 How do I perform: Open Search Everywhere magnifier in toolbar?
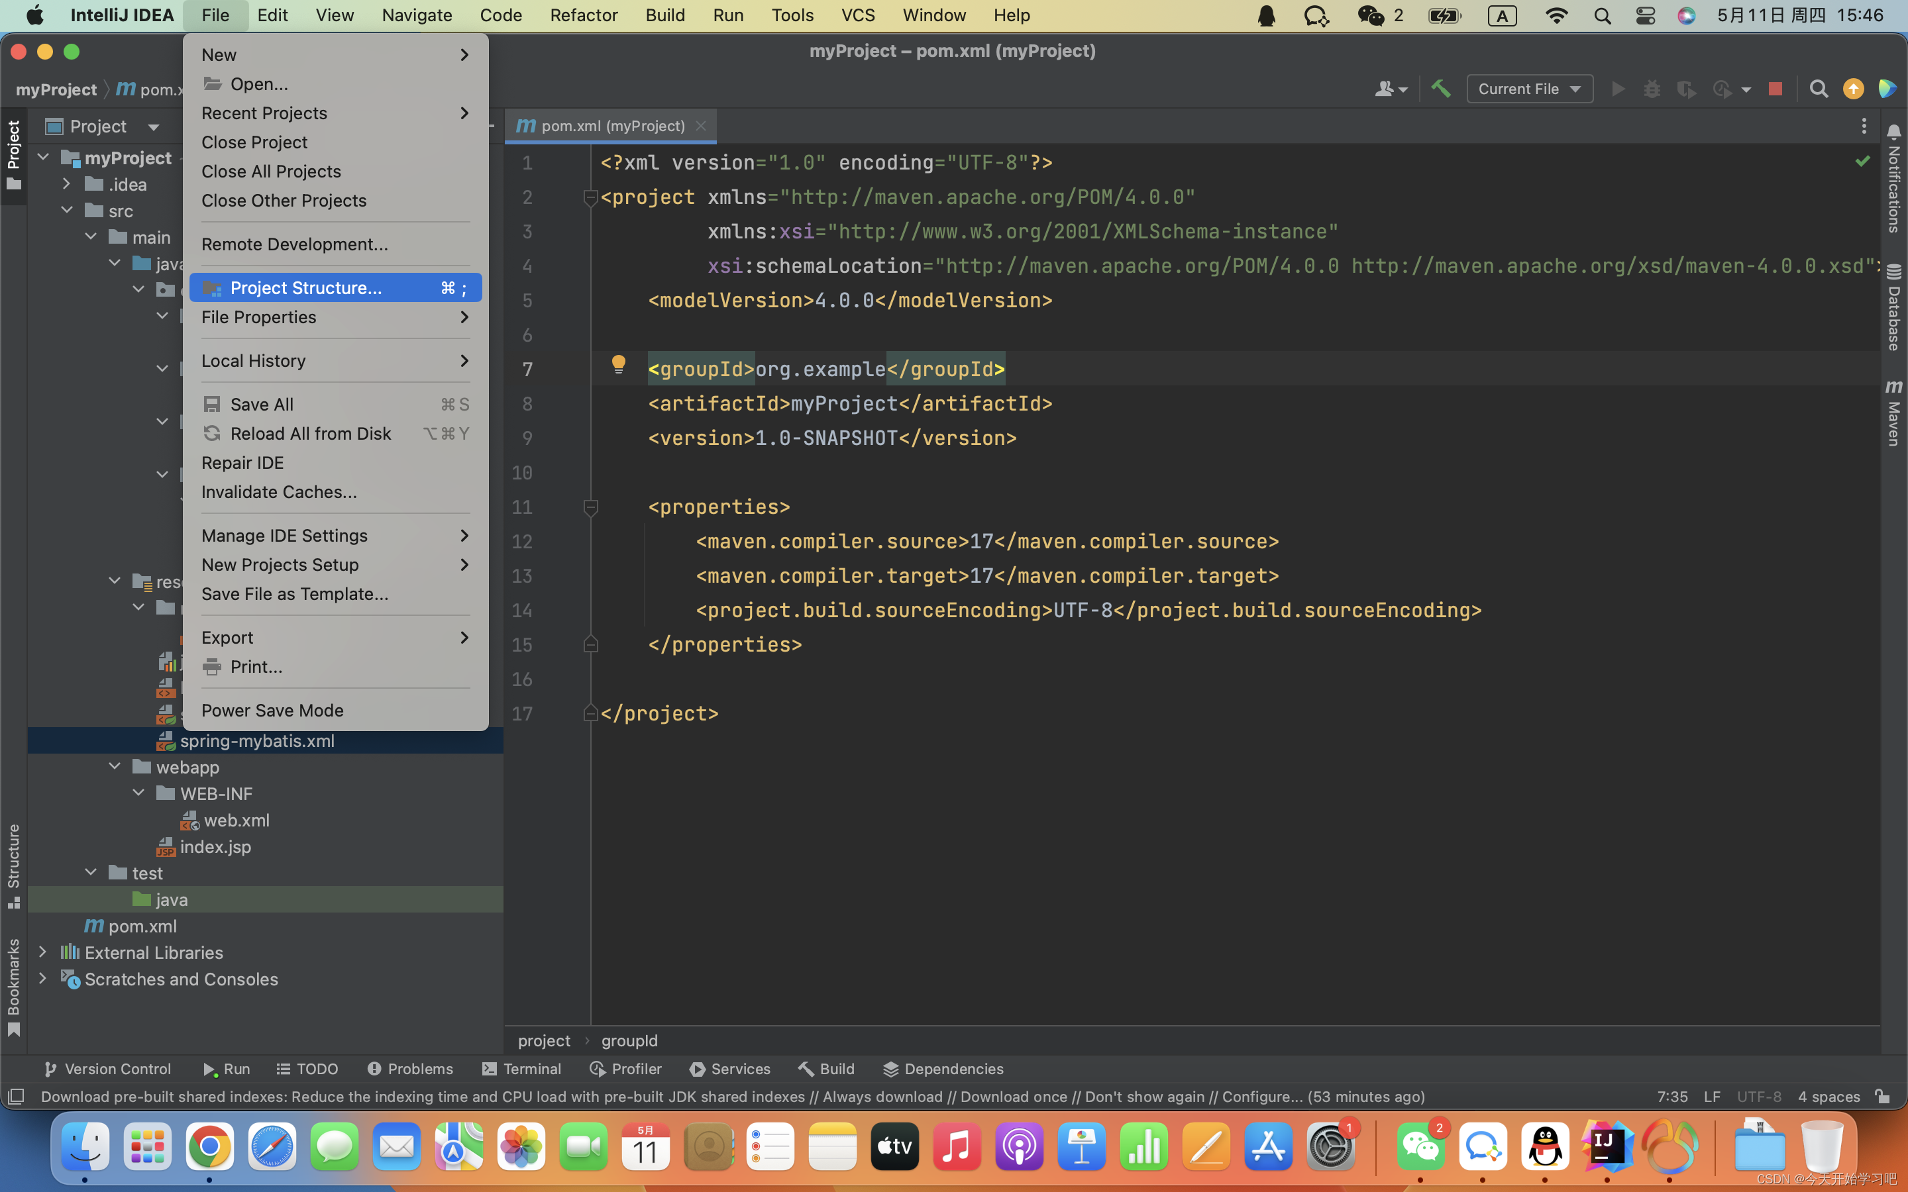pos(1818,89)
